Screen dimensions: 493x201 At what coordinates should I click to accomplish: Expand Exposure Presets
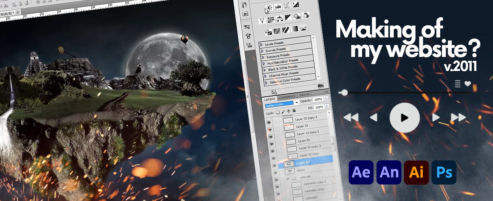263,57
